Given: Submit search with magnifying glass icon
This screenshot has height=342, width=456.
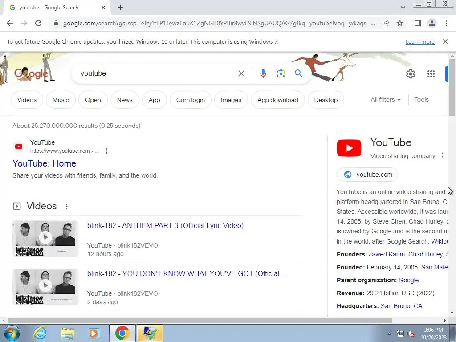Looking at the screenshot, I should click(298, 73).
